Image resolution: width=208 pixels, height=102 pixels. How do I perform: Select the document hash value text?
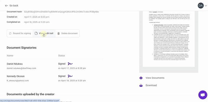(x=61, y=12)
